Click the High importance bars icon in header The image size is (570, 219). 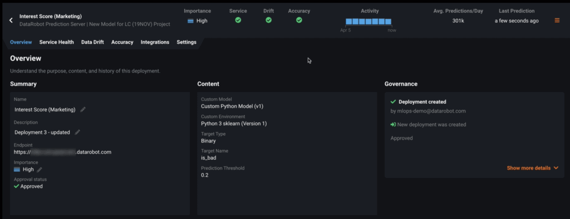pyautogui.click(x=190, y=21)
